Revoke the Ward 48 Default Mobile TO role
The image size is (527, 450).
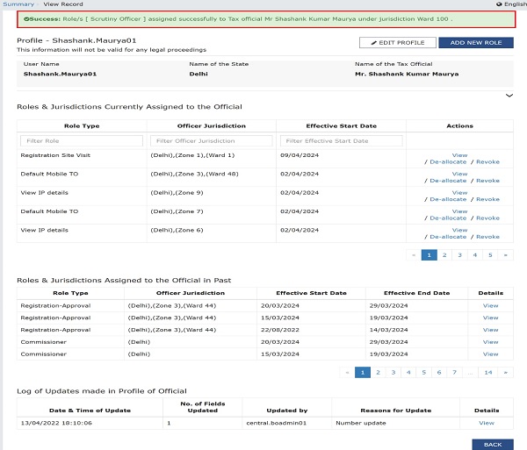pos(487,181)
